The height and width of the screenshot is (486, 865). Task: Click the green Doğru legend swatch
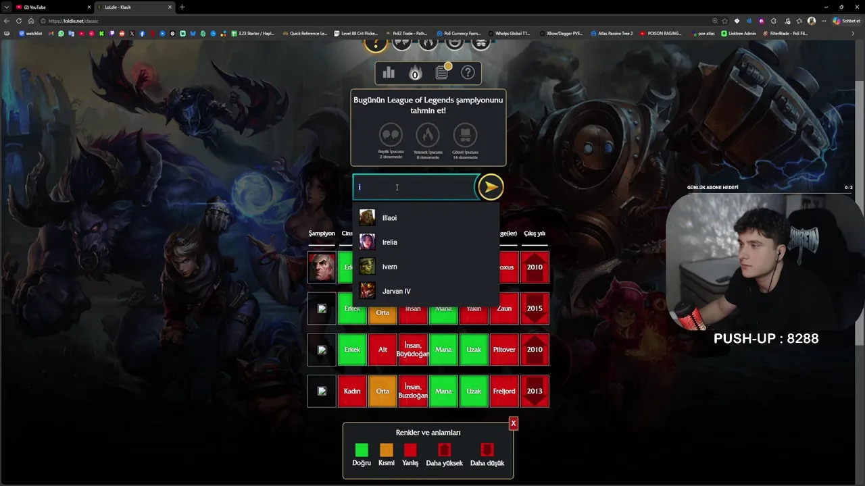pos(362,450)
